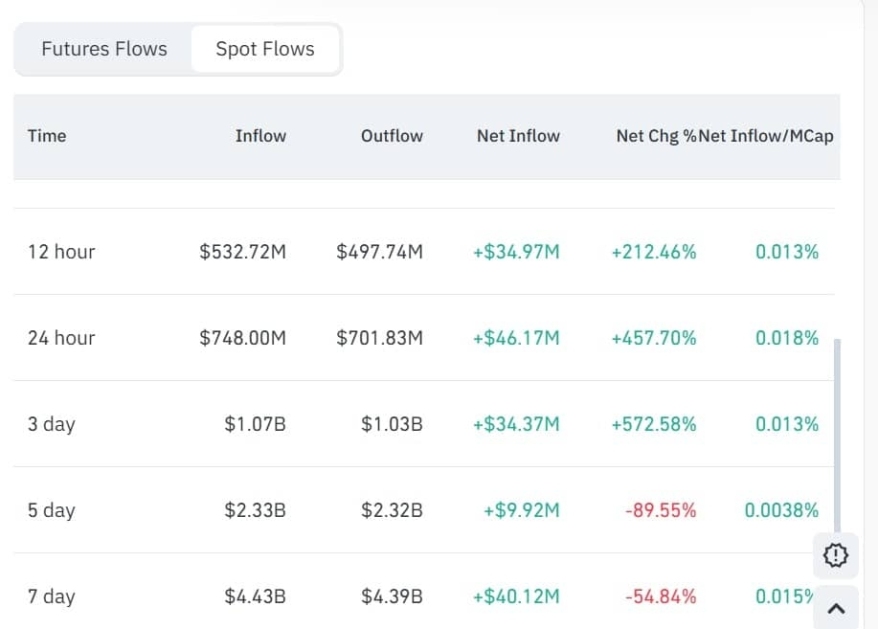Select the 24 hour row
878x629 pixels.
pyautogui.click(x=61, y=337)
